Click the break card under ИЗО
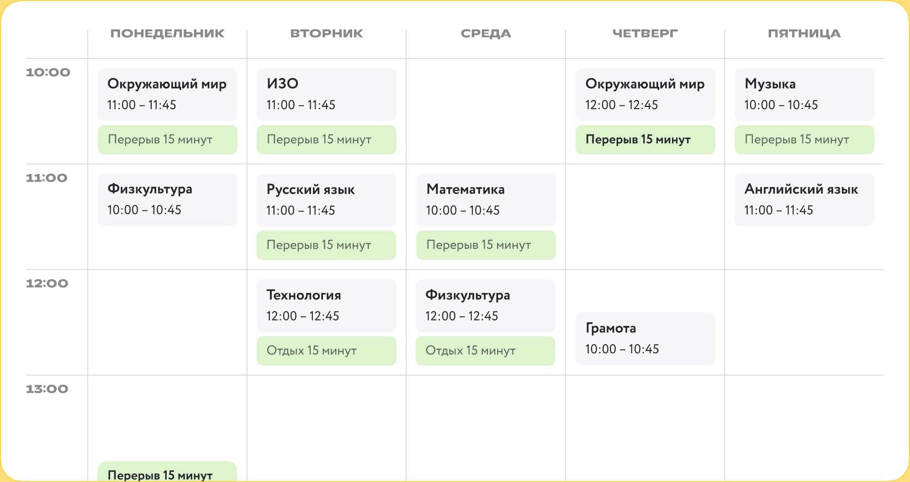 pos(327,140)
